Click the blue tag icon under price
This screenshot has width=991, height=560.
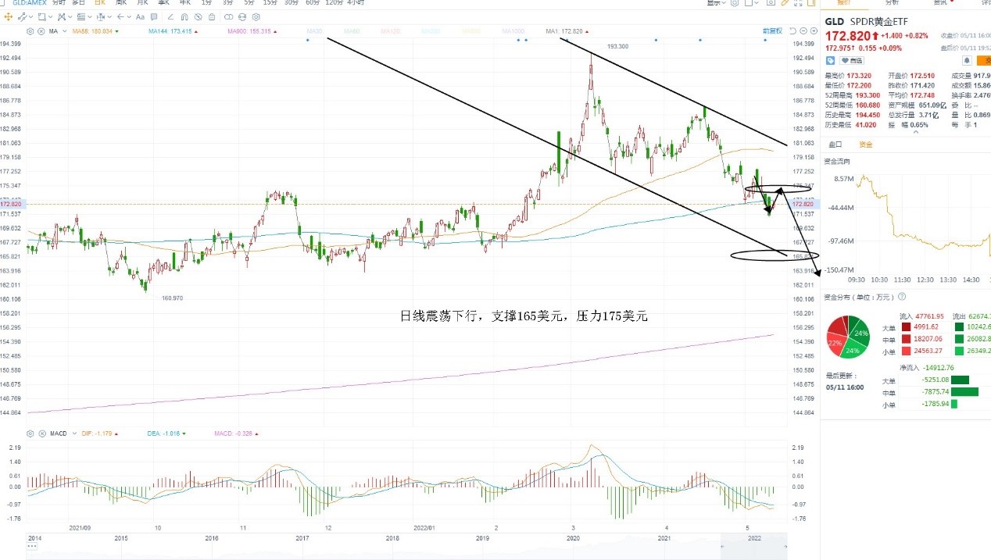point(830,60)
